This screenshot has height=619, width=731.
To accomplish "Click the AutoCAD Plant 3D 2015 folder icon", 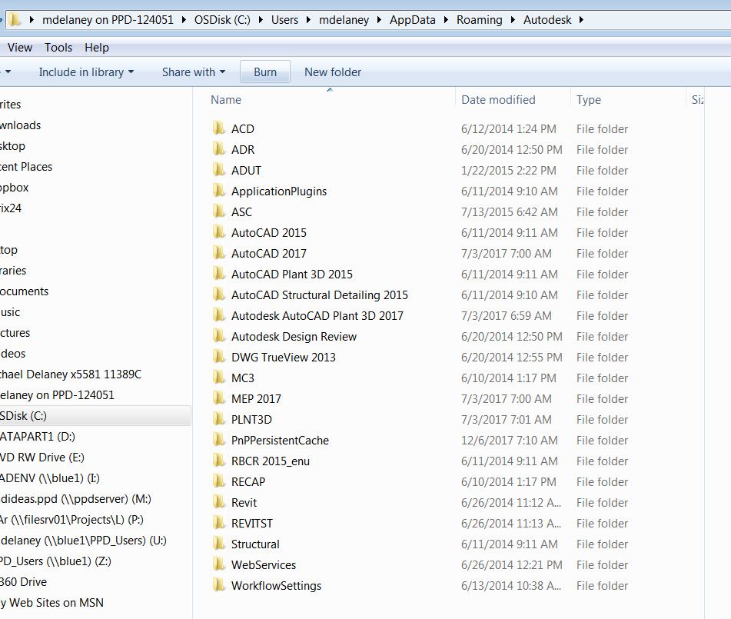I will [218, 274].
